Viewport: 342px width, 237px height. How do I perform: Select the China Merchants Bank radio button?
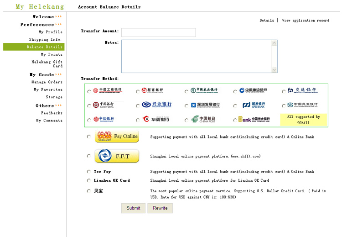point(138,91)
